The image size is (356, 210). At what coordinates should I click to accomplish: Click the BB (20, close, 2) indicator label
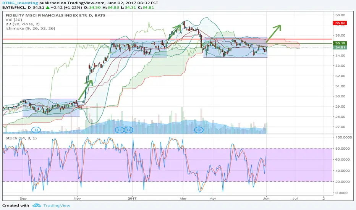23,24
